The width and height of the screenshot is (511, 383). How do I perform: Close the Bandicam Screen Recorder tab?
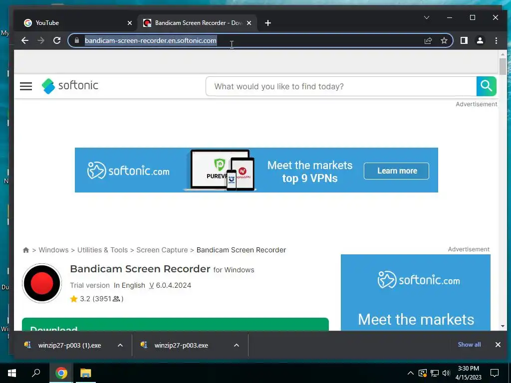(x=249, y=23)
